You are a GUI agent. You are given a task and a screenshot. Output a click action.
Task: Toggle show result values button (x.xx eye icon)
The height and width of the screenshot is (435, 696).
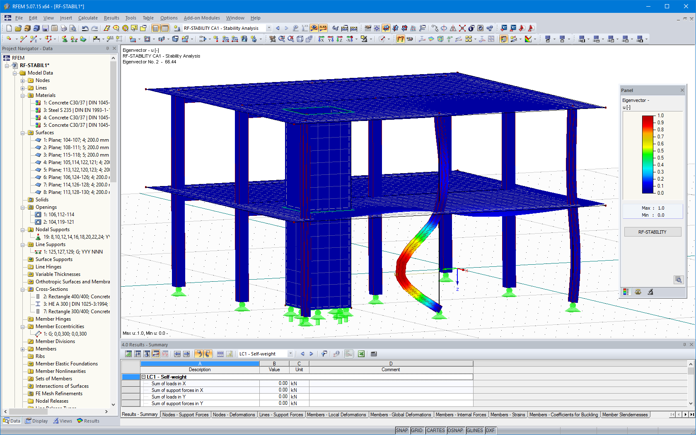pyautogui.click(x=323, y=28)
